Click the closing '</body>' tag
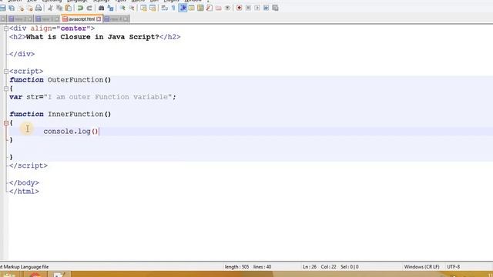 click(24, 183)
